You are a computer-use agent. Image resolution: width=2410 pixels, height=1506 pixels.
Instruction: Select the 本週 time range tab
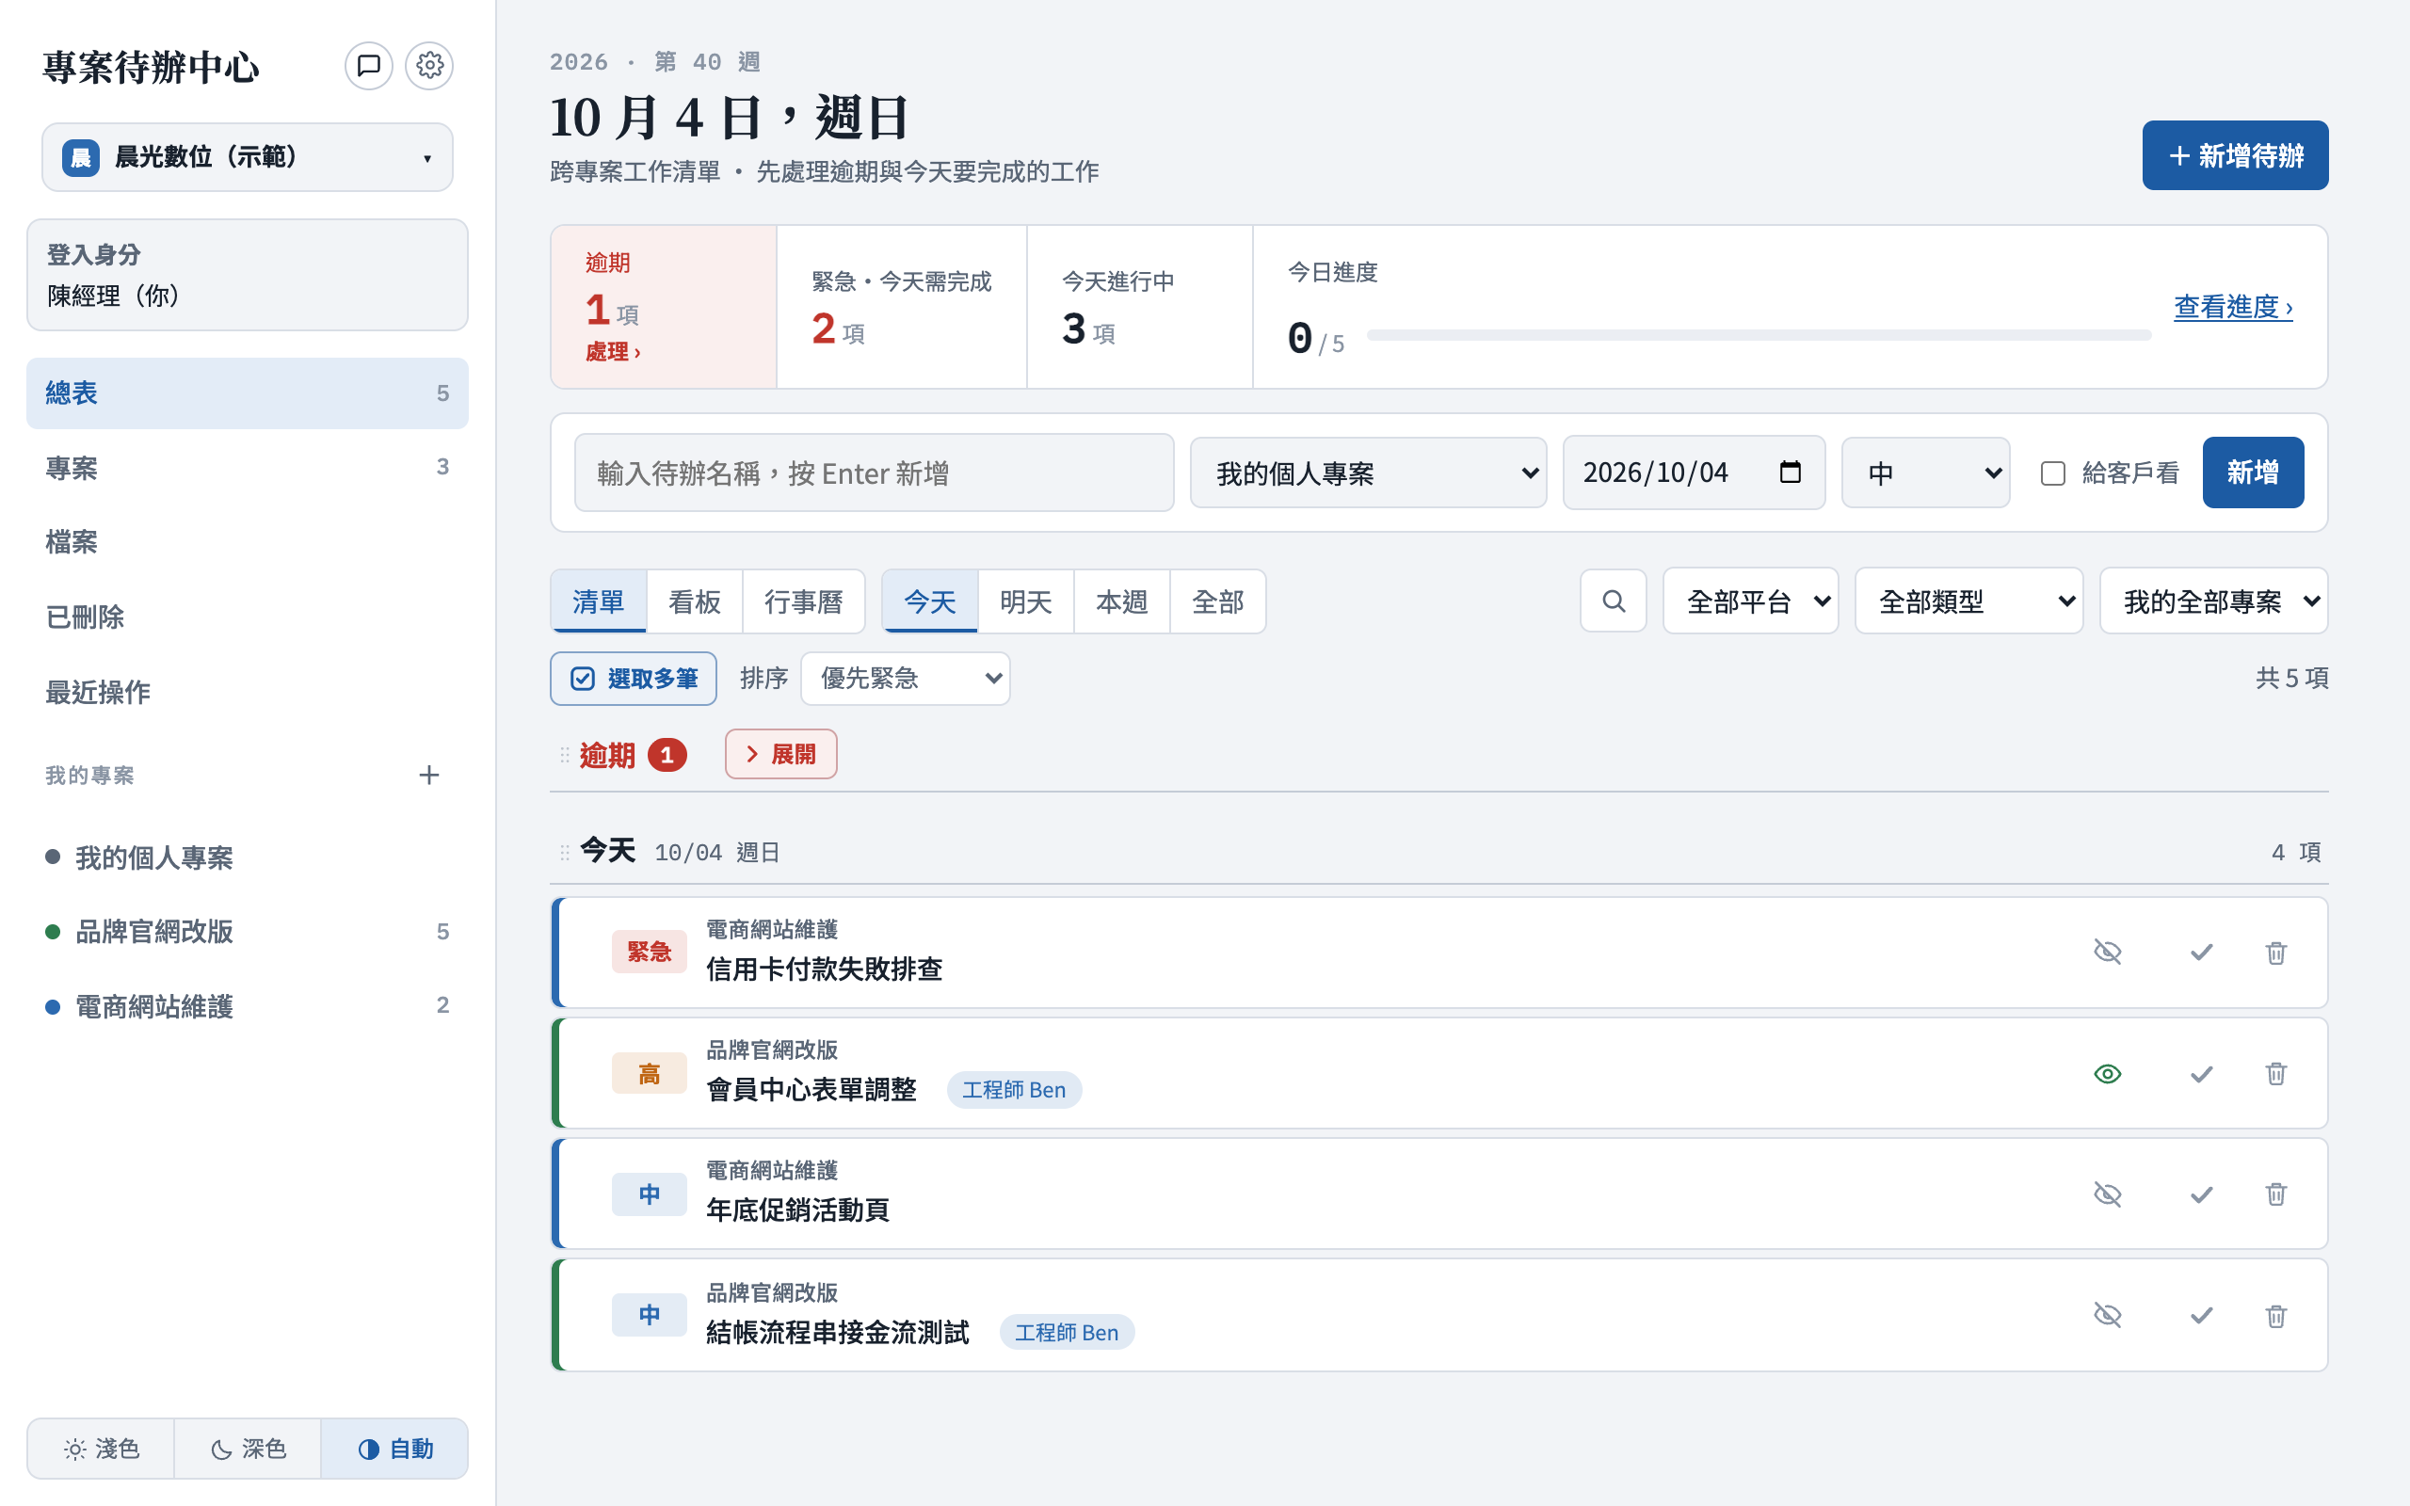1121,601
